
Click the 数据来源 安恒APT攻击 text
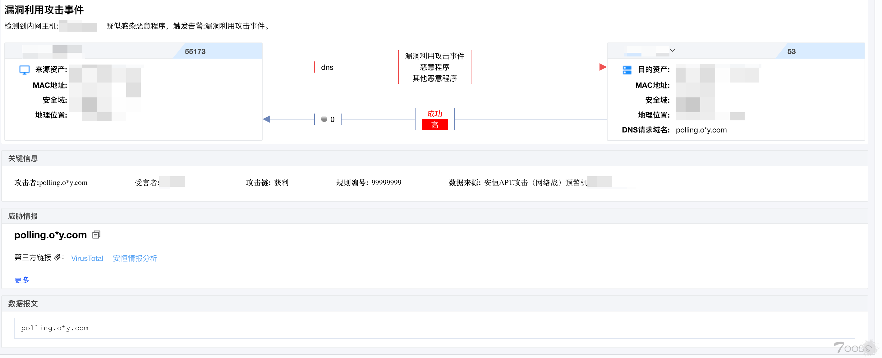[x=518, y=183]
